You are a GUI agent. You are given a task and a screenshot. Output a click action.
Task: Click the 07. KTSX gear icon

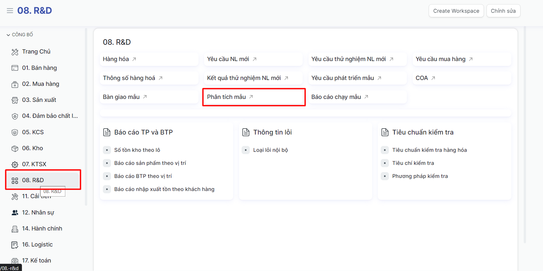pyautogui.click(x=15, y=165)
